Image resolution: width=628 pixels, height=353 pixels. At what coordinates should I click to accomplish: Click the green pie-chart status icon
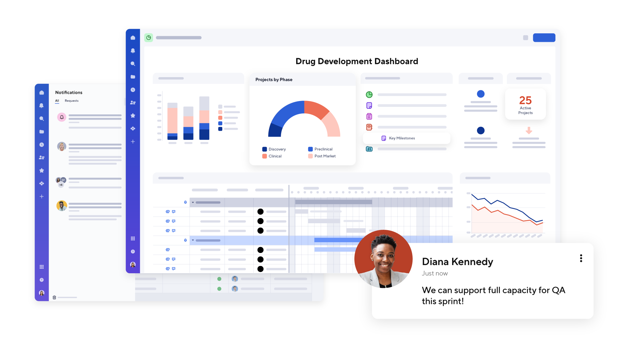(369, 94)
